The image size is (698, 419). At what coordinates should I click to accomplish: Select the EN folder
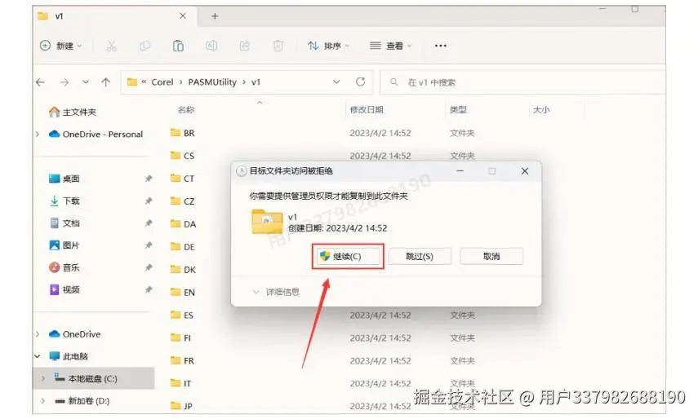(x=183, y=293)
